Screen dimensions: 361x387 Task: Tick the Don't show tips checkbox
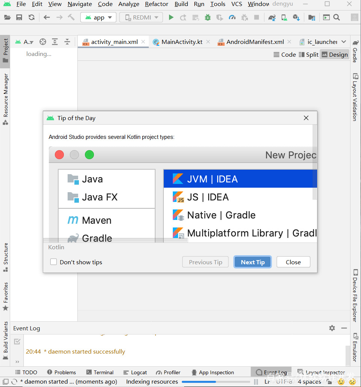(x=54, y=262)
